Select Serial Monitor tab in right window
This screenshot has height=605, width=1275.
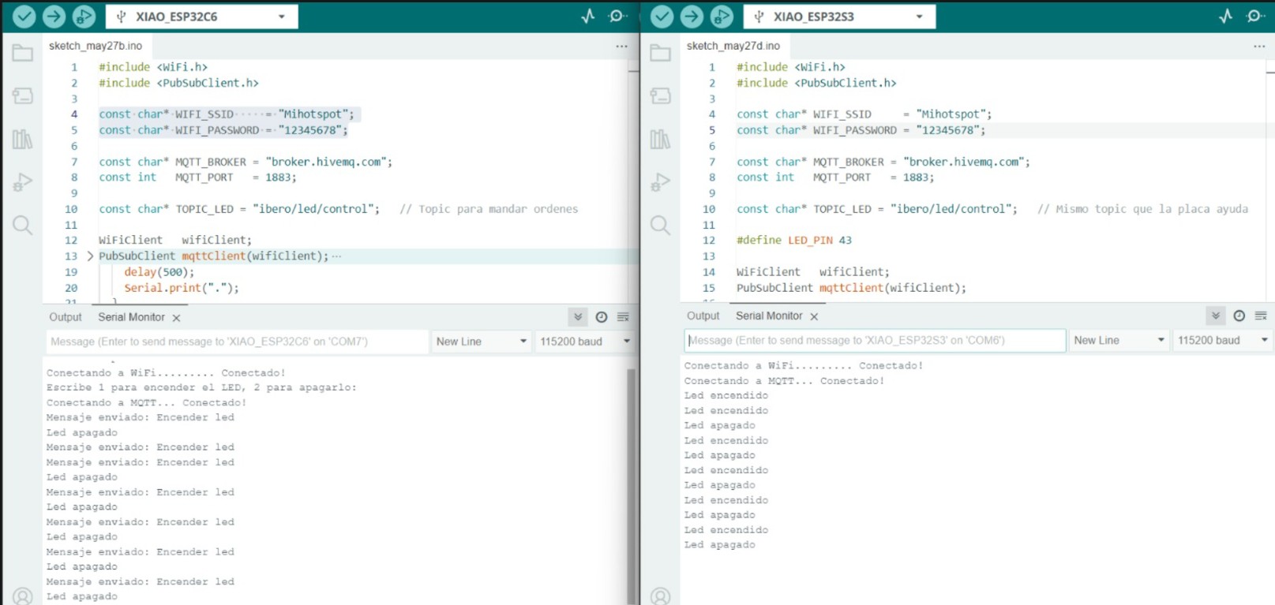[769, 316]
